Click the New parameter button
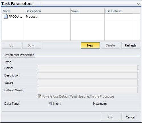 click(90, 45)
